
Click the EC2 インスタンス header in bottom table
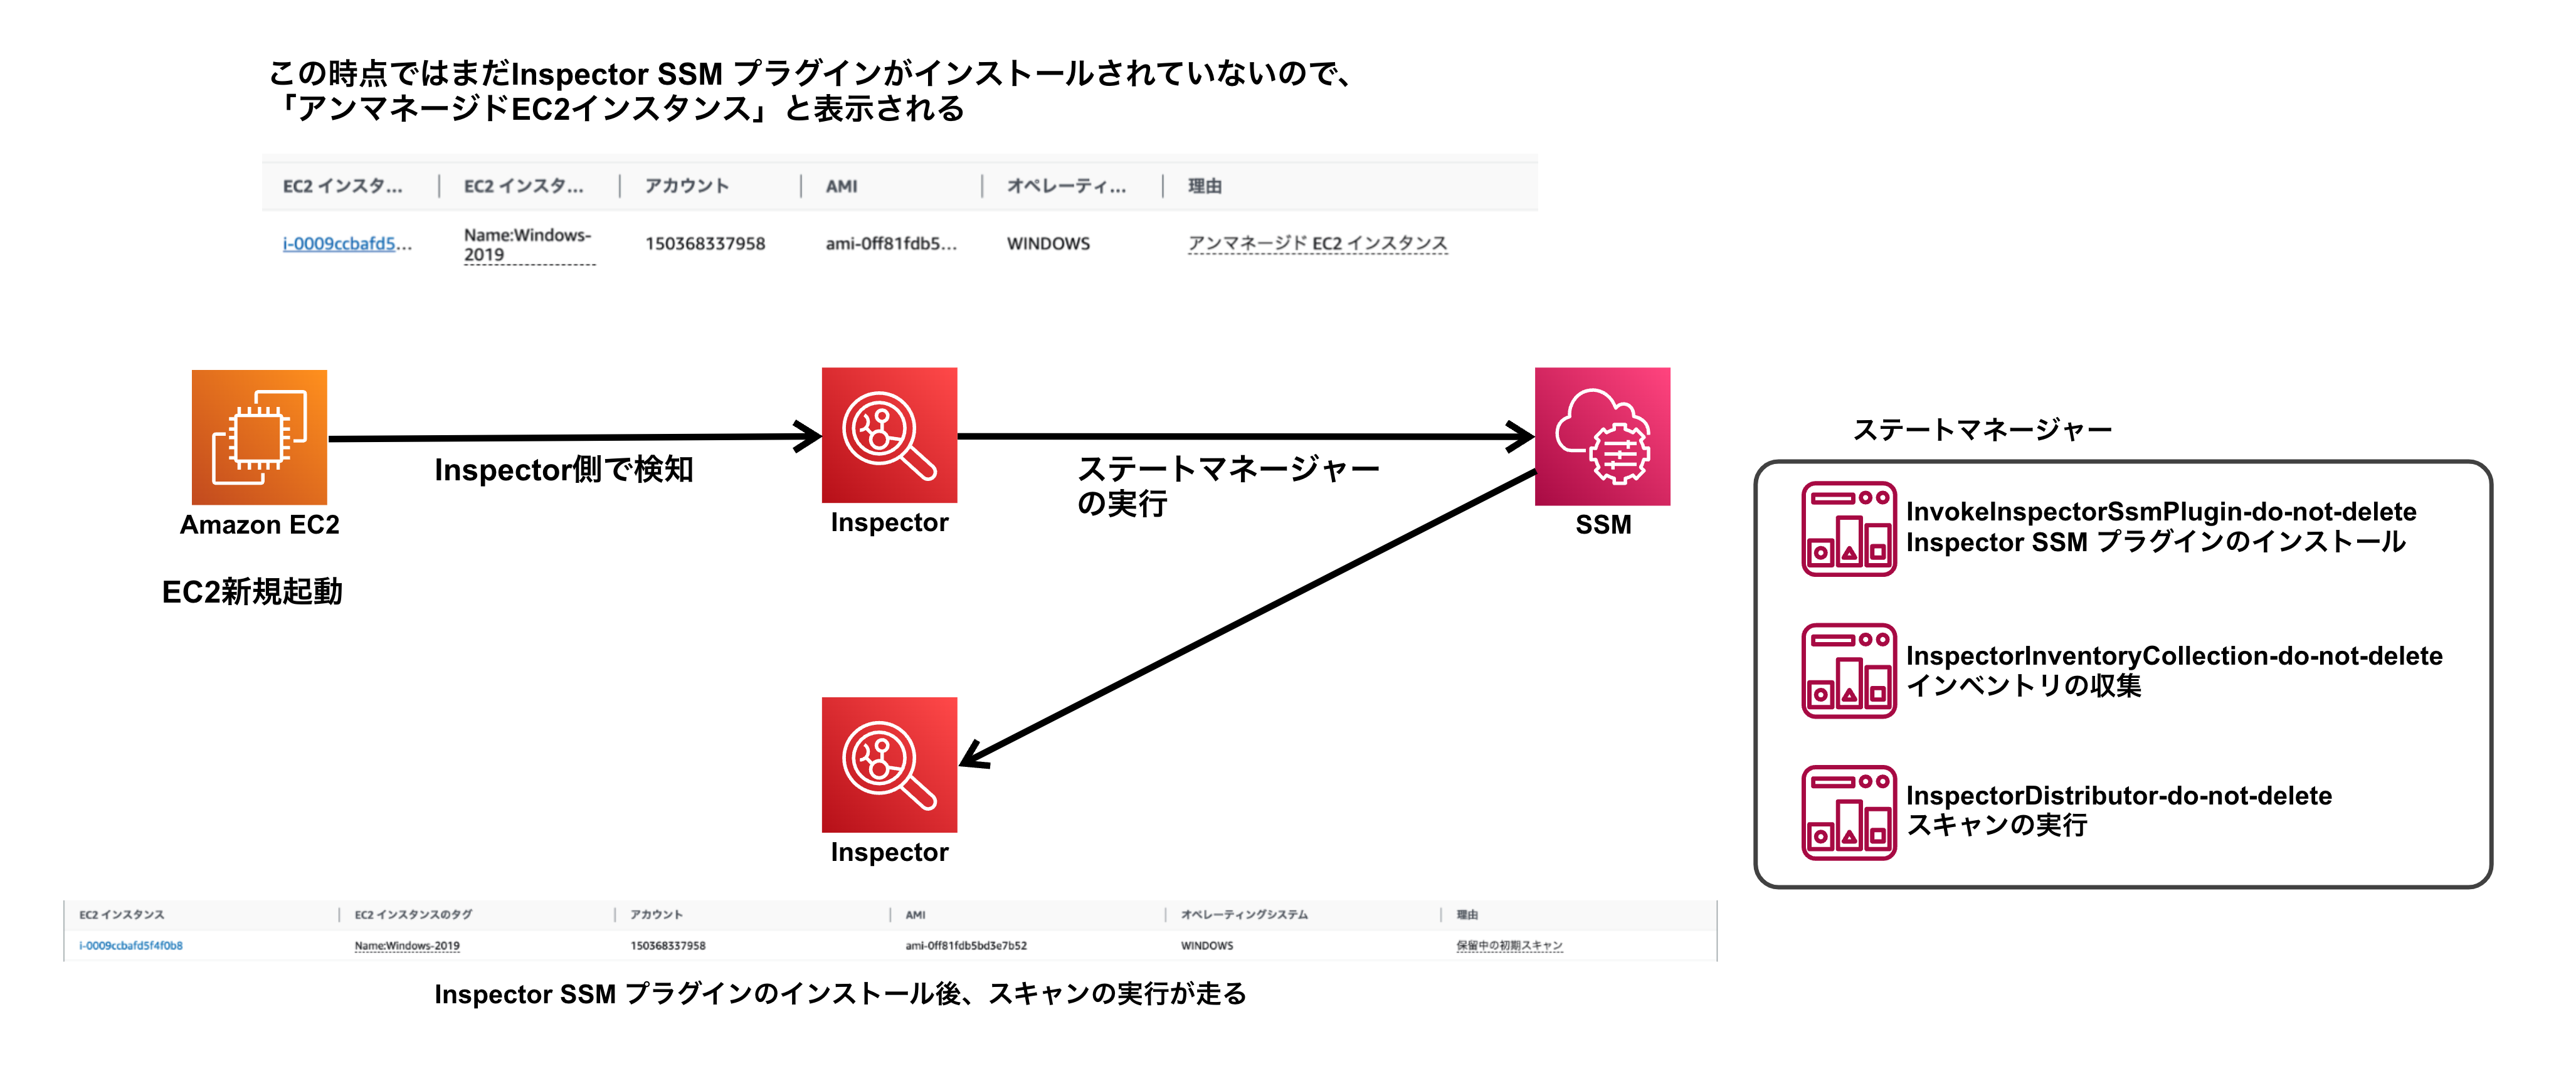[x=122, y=914]
